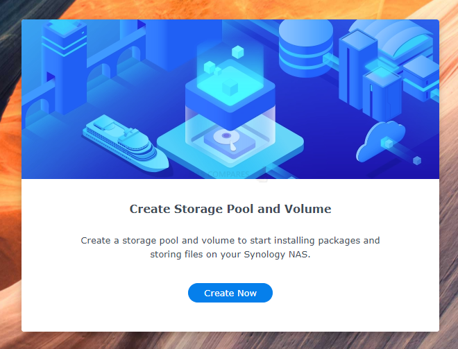Click the COMPARES watermark text

(229, 174)
